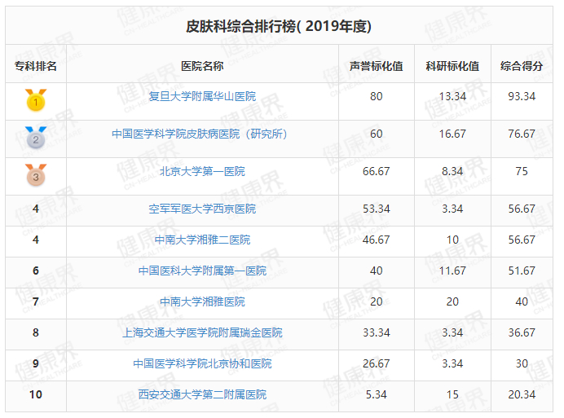Click the 医院名称 column header
Image resolution: width=564 pixels, height=418 pixels.
click(202, 66)
